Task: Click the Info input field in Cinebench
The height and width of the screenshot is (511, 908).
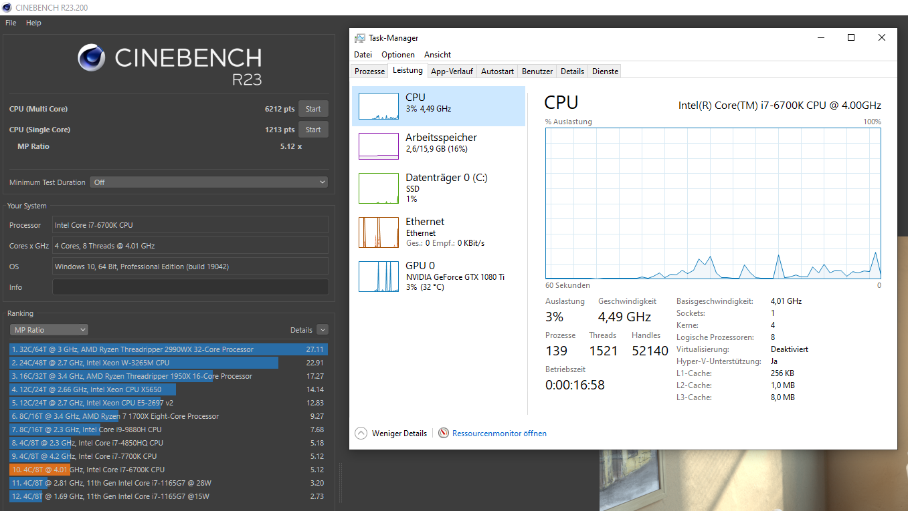Action: pos(191,287)
